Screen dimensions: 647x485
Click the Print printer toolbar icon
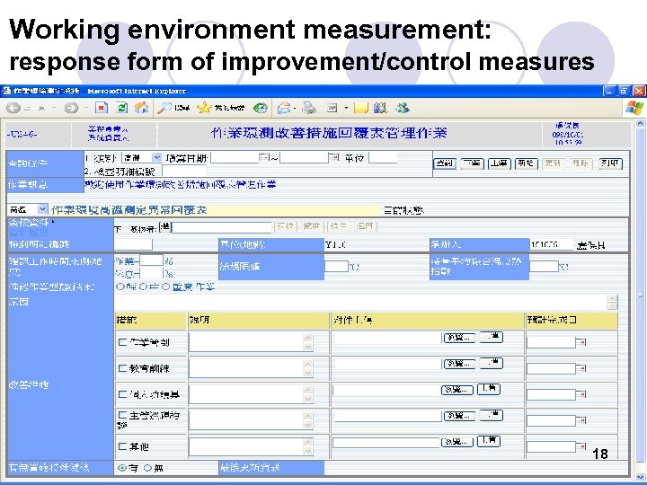308,108
